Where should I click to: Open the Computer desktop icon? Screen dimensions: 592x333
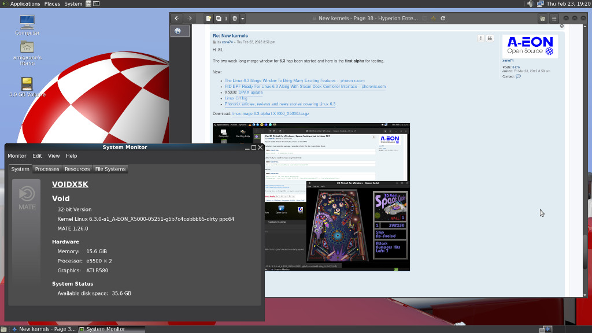click(27, 25)
